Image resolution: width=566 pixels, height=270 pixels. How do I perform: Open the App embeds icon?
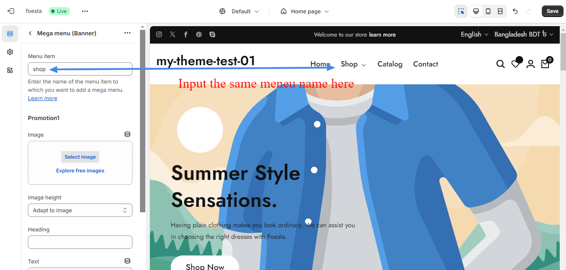click(x=10, y=70)
